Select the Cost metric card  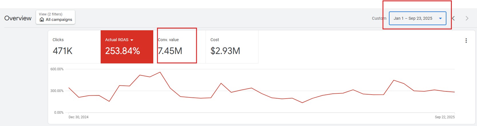tap(232, 47)
